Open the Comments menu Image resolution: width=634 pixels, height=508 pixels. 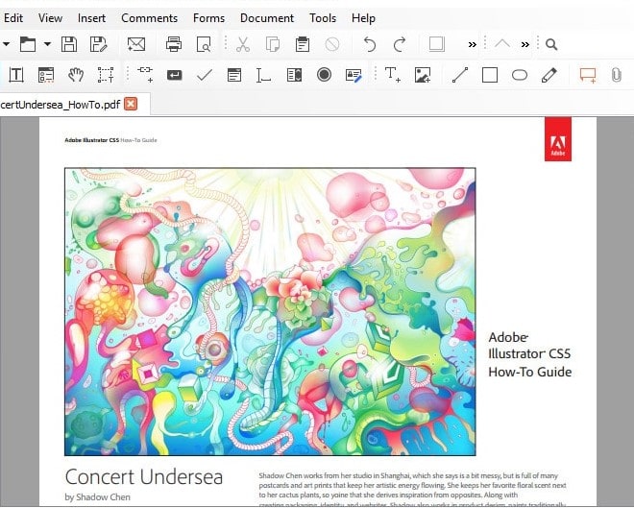(x=149, y=18)
